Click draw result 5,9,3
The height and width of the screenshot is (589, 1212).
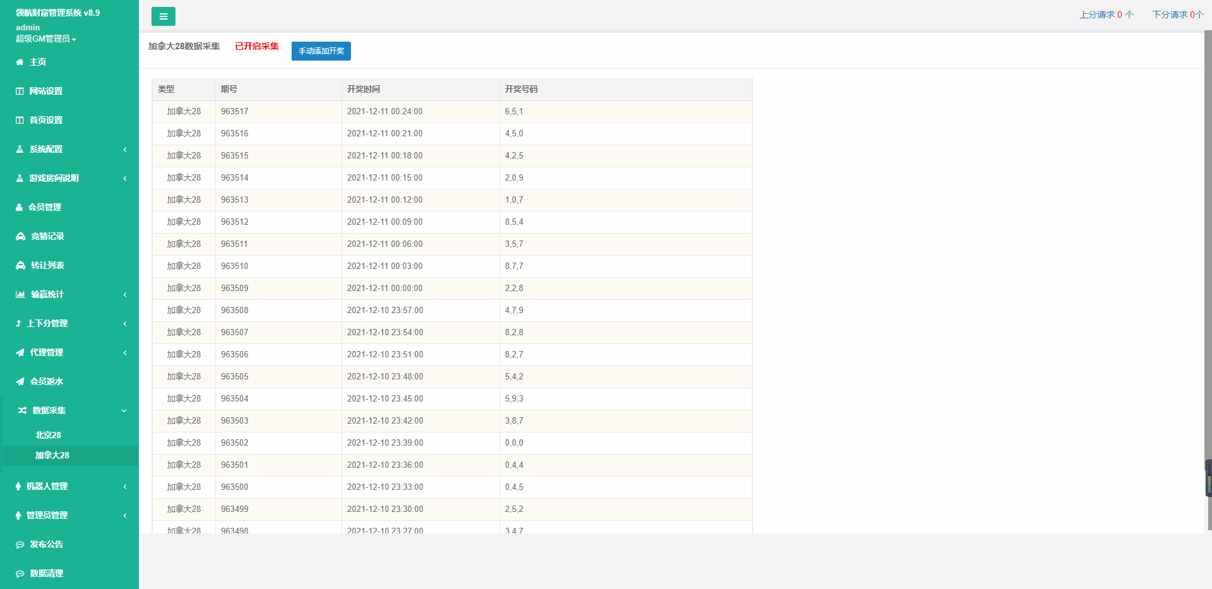514,398
